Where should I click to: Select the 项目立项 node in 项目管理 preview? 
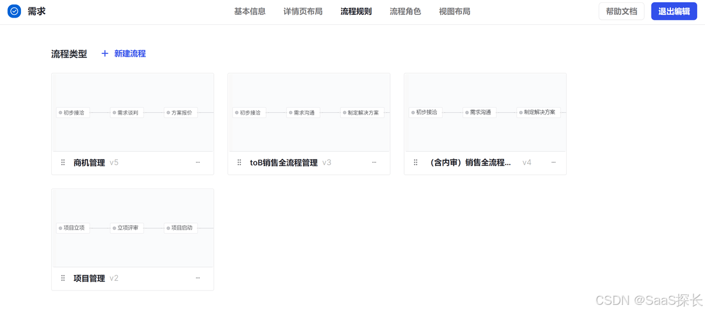point(73,228)
